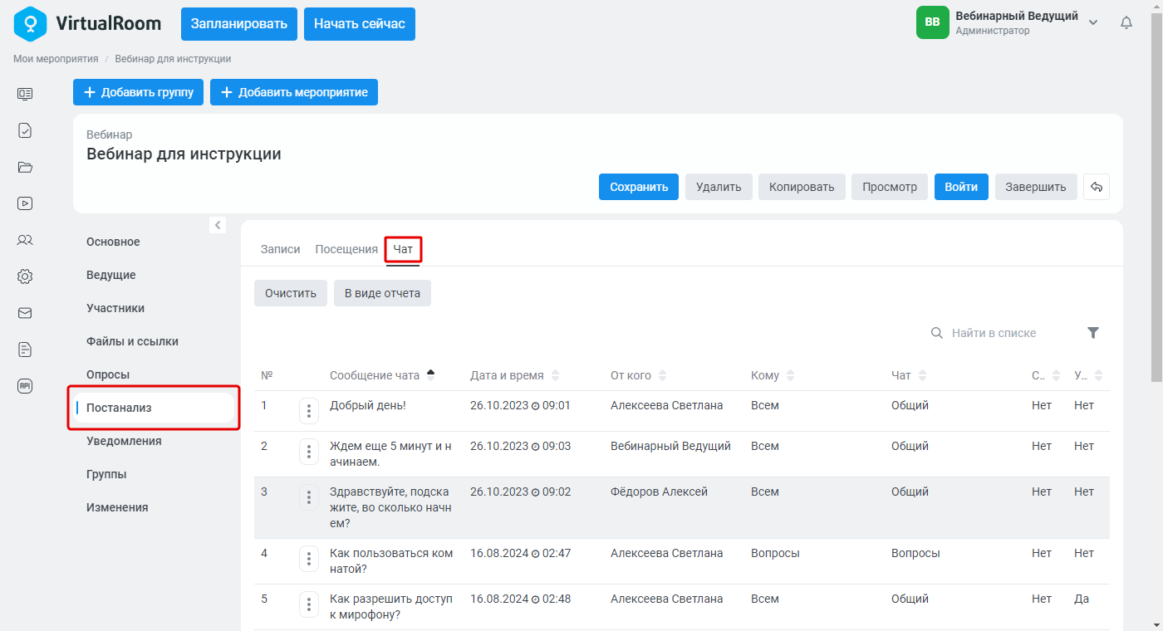This screenshot has height=631, width=1163.
Task: Open three-dot menu for "Ждем еще 5 минут" row
Action: pyautogui.click(x=309, y=451)
